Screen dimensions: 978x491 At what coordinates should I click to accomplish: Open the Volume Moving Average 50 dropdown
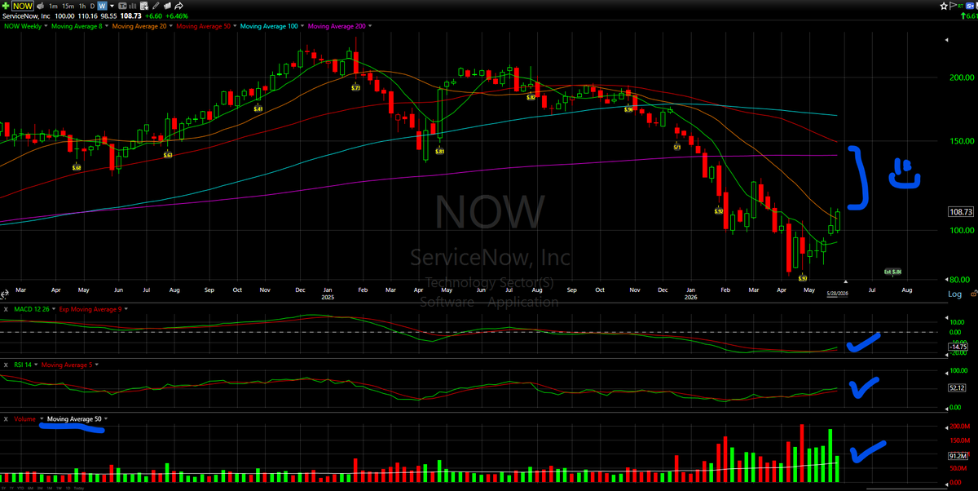[x=106, y=419]
